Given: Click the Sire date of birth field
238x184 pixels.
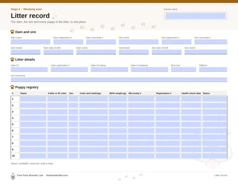Looking at the screenshot, I should pos(167,52).
